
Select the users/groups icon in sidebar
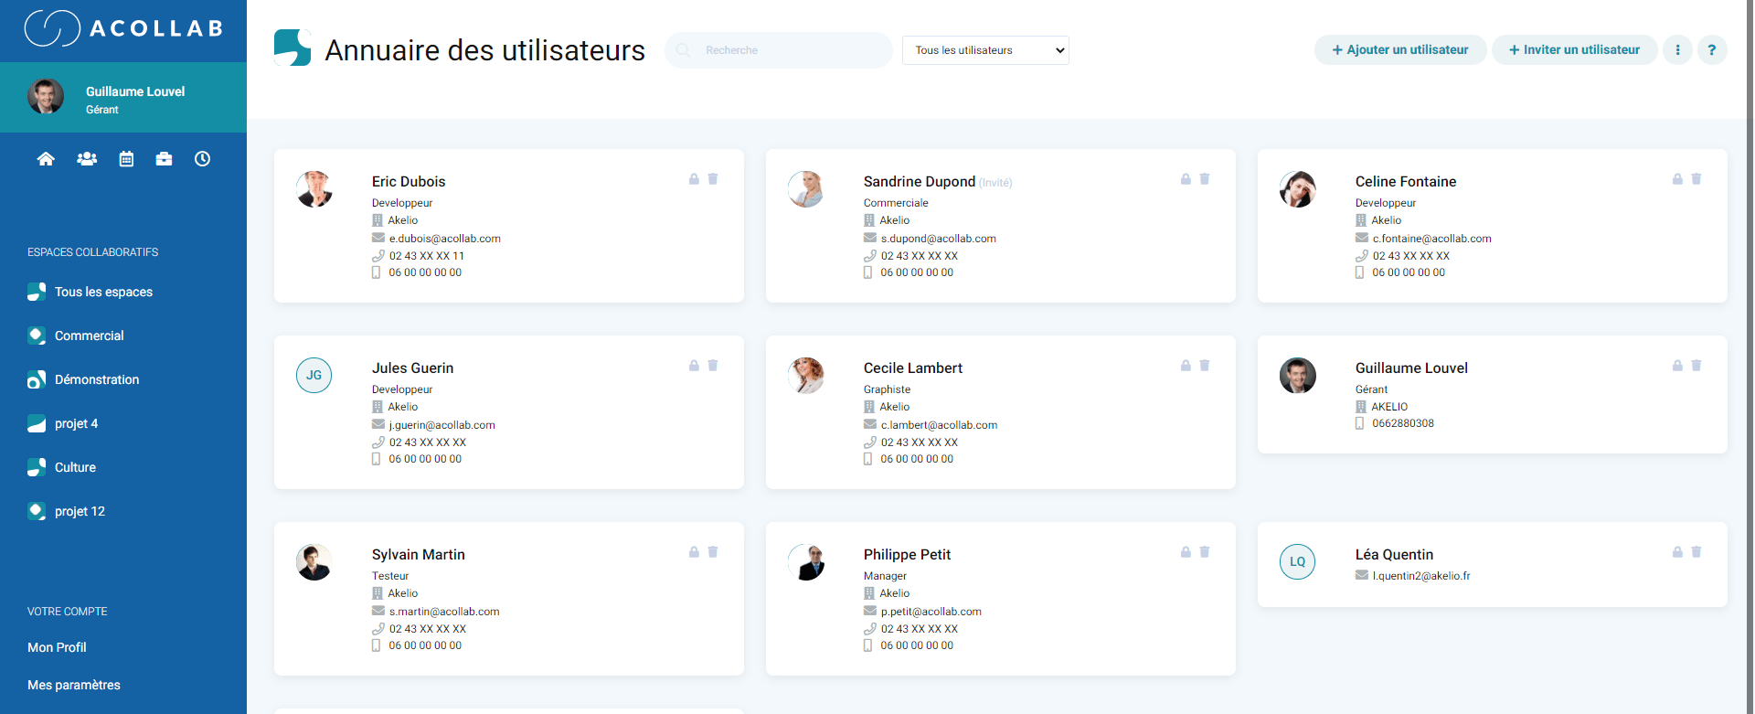[86, 158]
